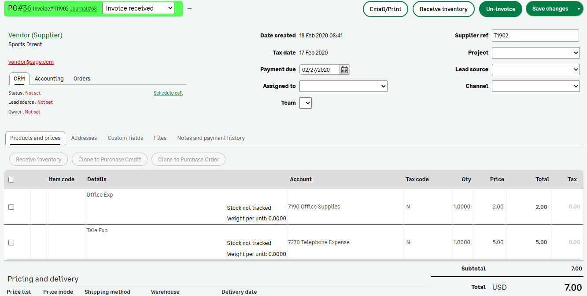Click the Status Not set value
This screenshot has width=587, height=296.
[x=33, y=93]
